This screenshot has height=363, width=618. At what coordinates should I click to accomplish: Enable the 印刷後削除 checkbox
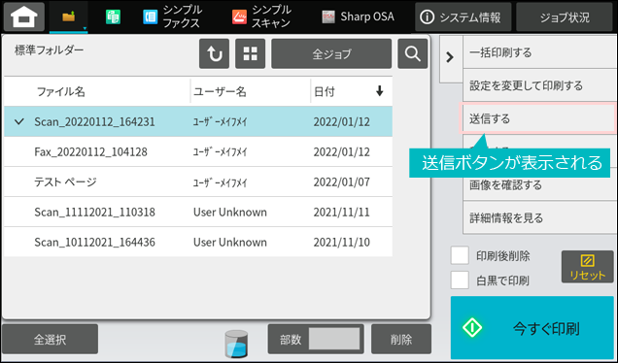click(x=460, y=255)
